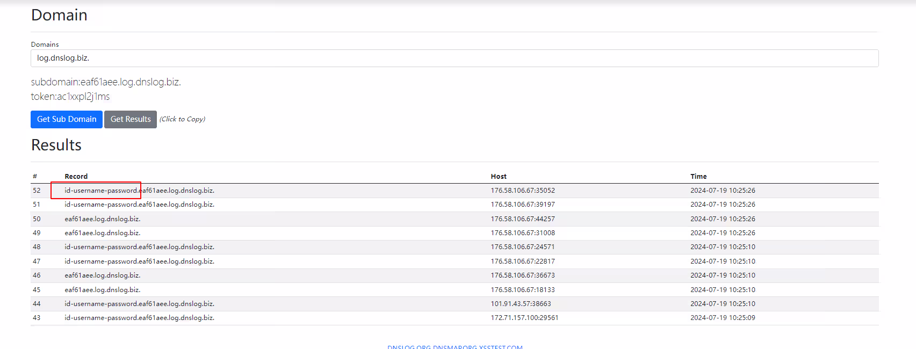Click timestamp 2024-07-19 10:25:09
916x349 pixels.
(x=723, y=318)
